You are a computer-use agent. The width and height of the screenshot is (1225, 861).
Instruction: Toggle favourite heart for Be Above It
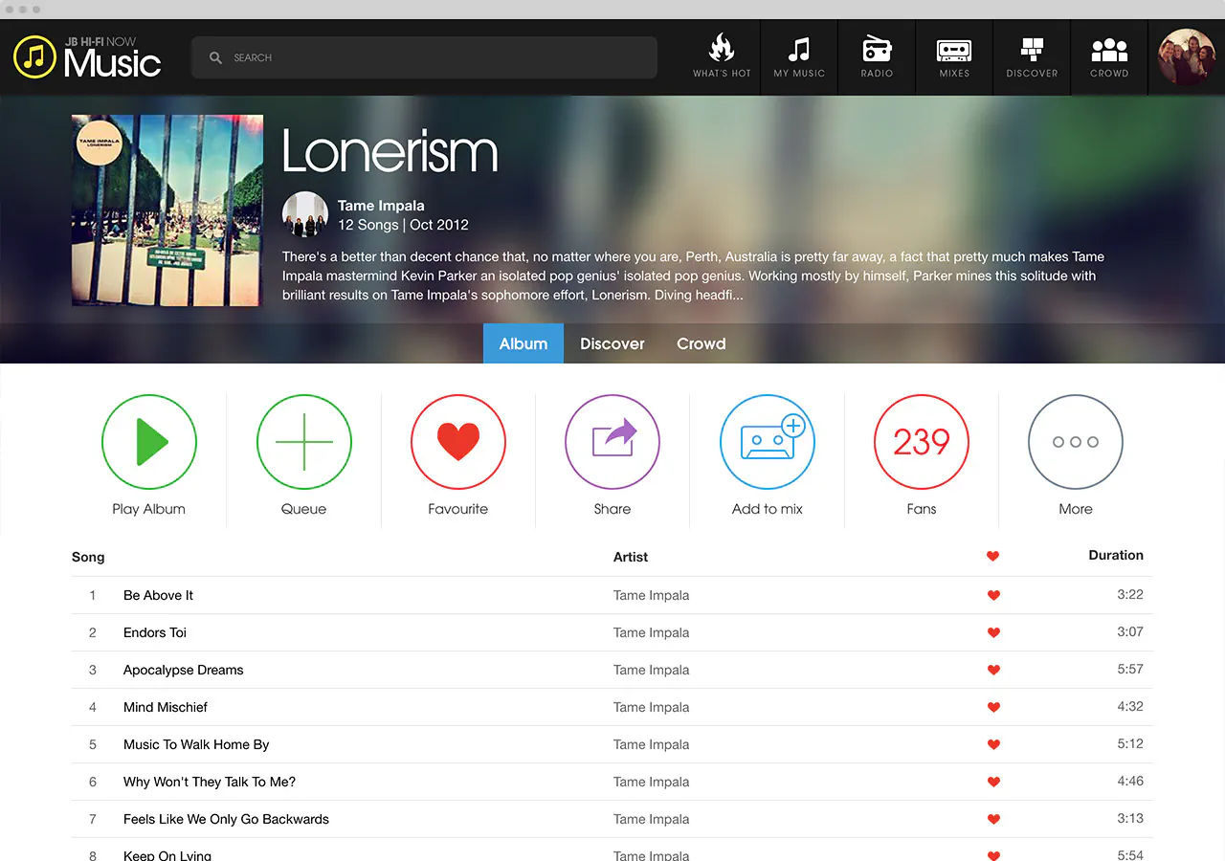coord(993,595)
